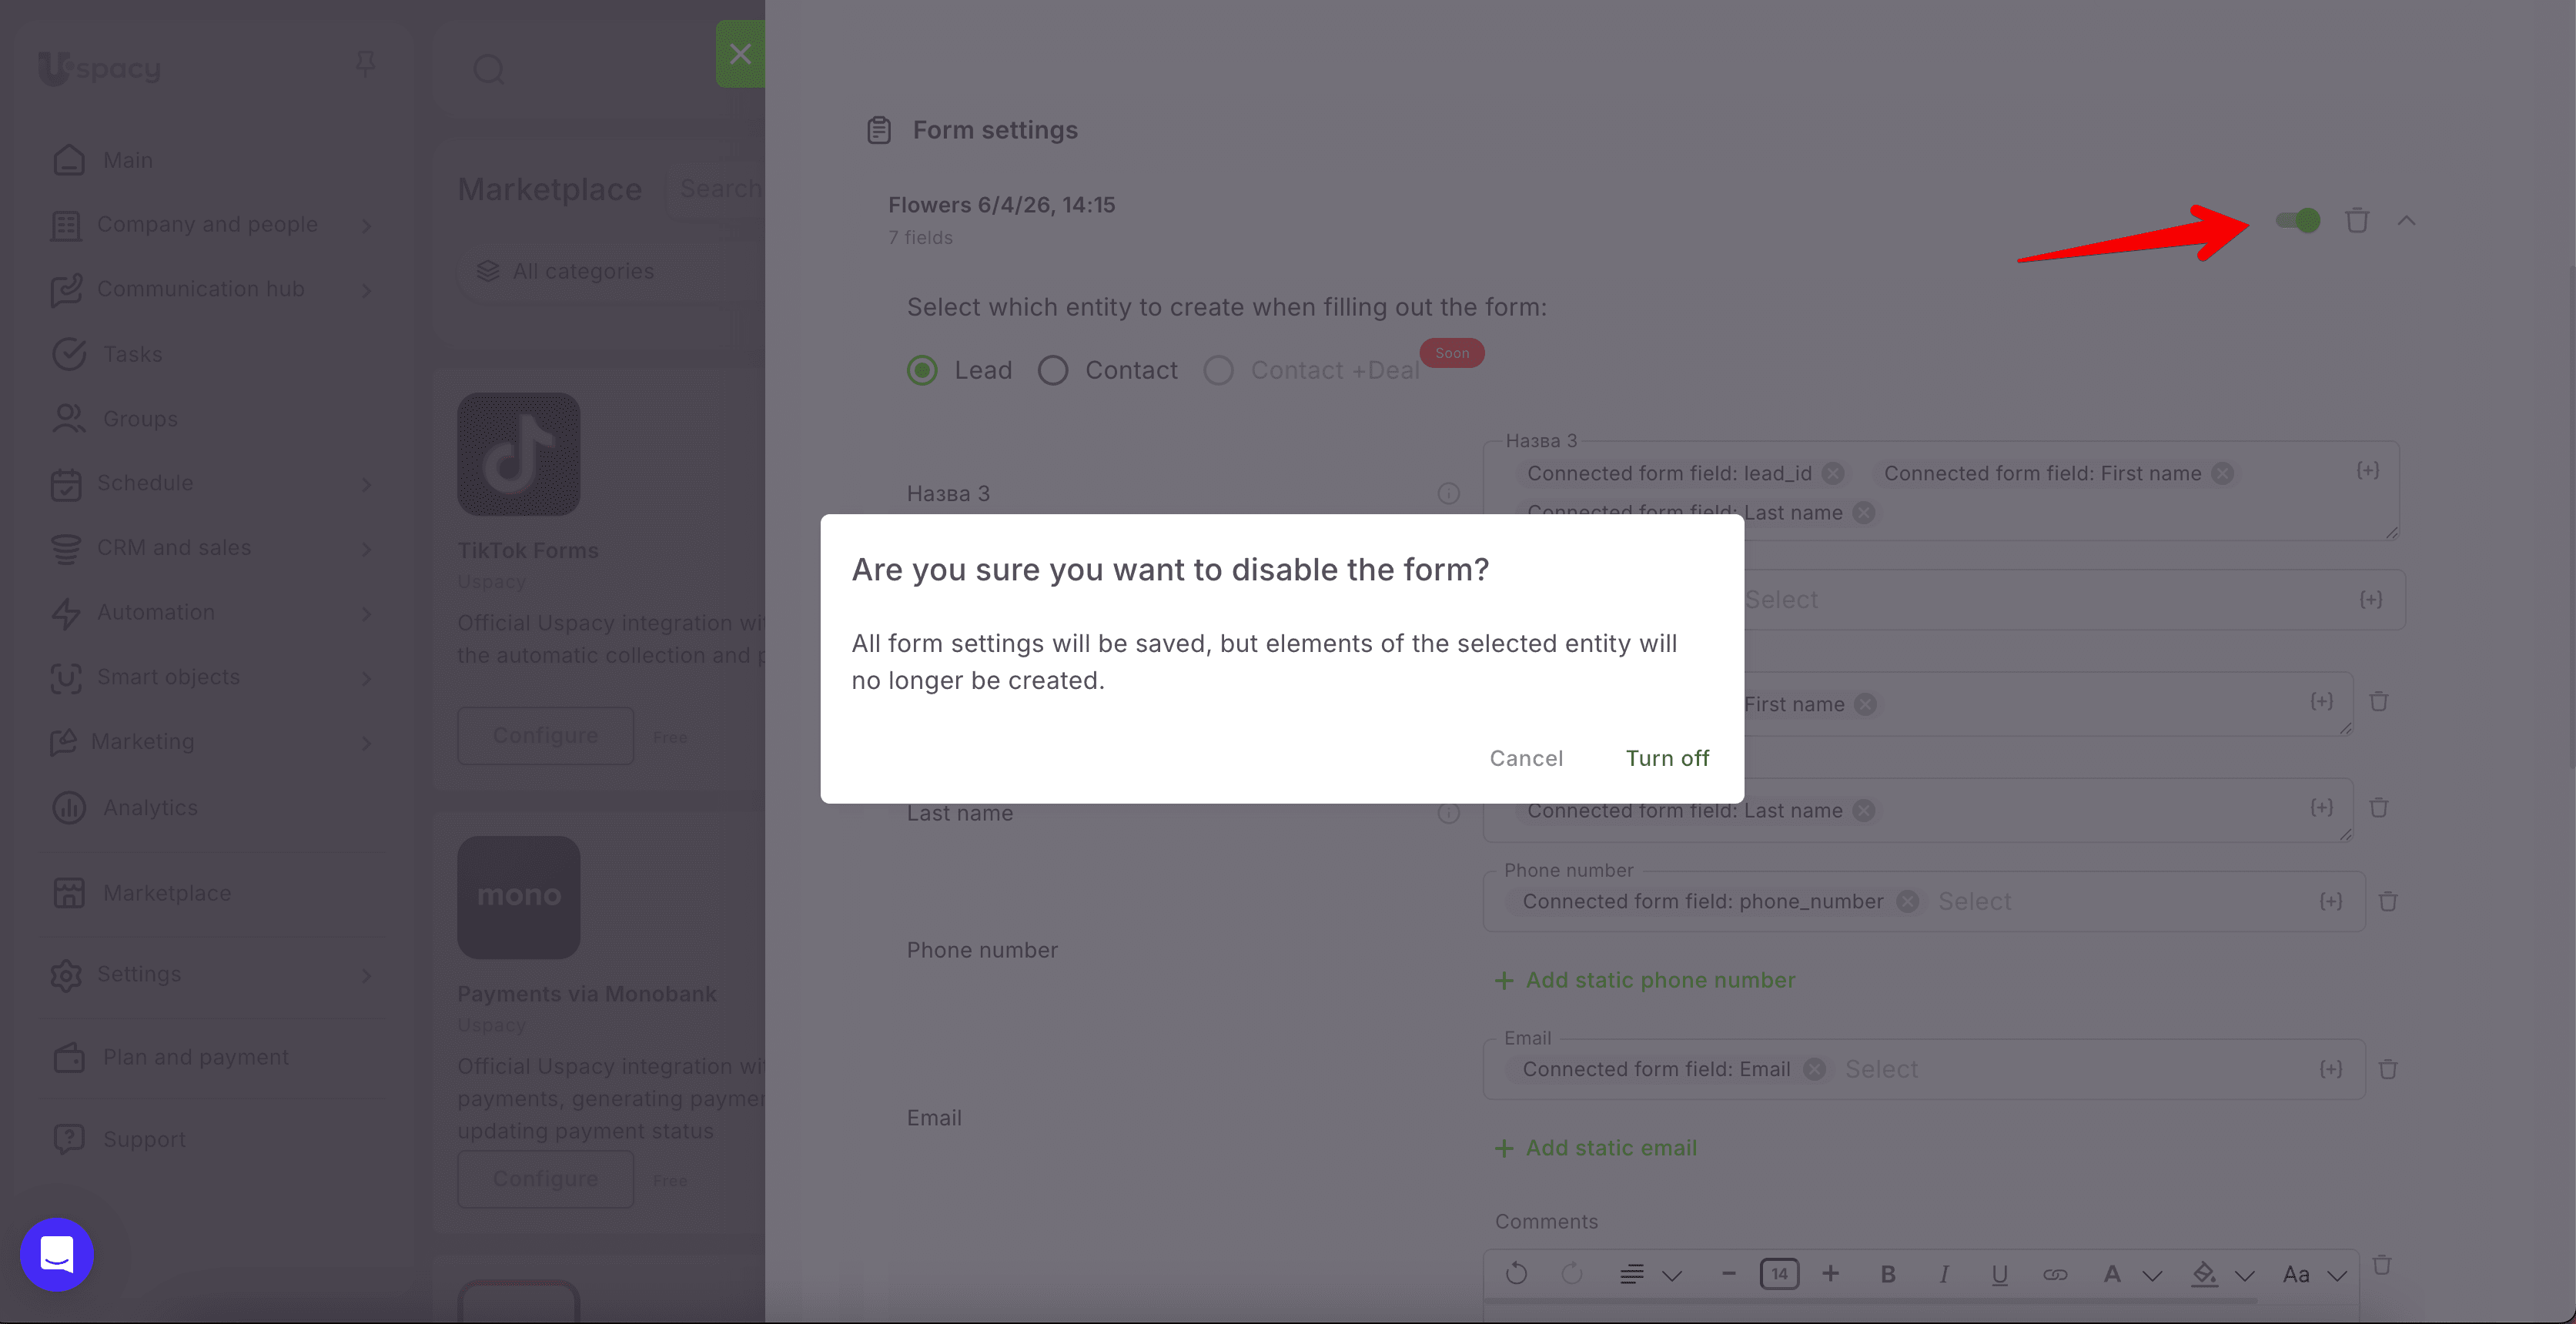Select the Lead radio button
This screenshot has width=2576, height=1324.
[x=922, y=370]
